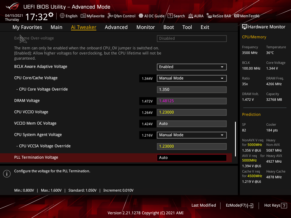Select the Extreme Over-voltage label
Viewport: 291px width, 218px height.
(x=34, y=38)
